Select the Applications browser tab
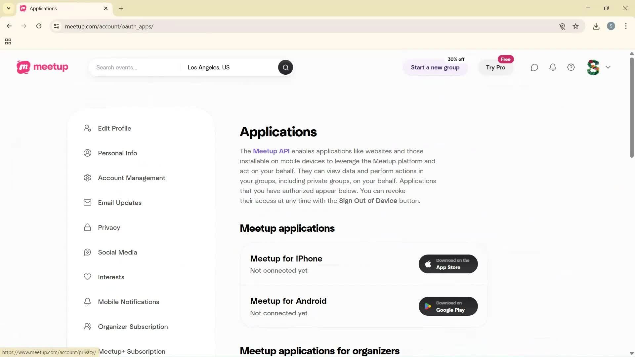Screen dimensions: 635x357 [x=60, y=8]
